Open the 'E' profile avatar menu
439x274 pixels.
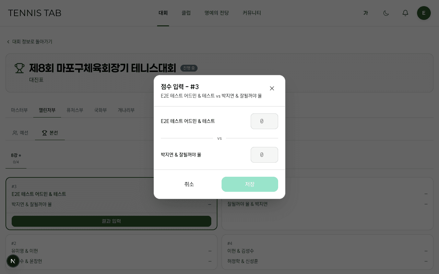tap(424, 13)
